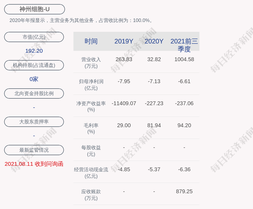Screen dimensions: 253x209
Task: Click the 毛利率(%) row label
Action: (91, 129)
